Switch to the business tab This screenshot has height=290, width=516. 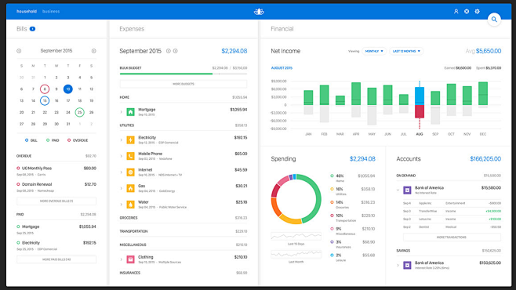(51, 12)
